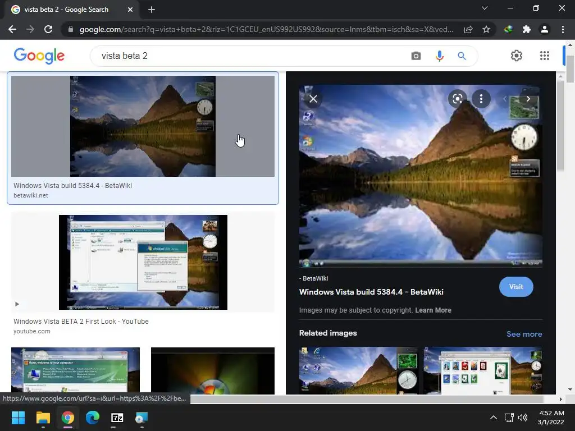Click See more related images
The height and width of the screenshot is (431, 575).
coord(524,334)
